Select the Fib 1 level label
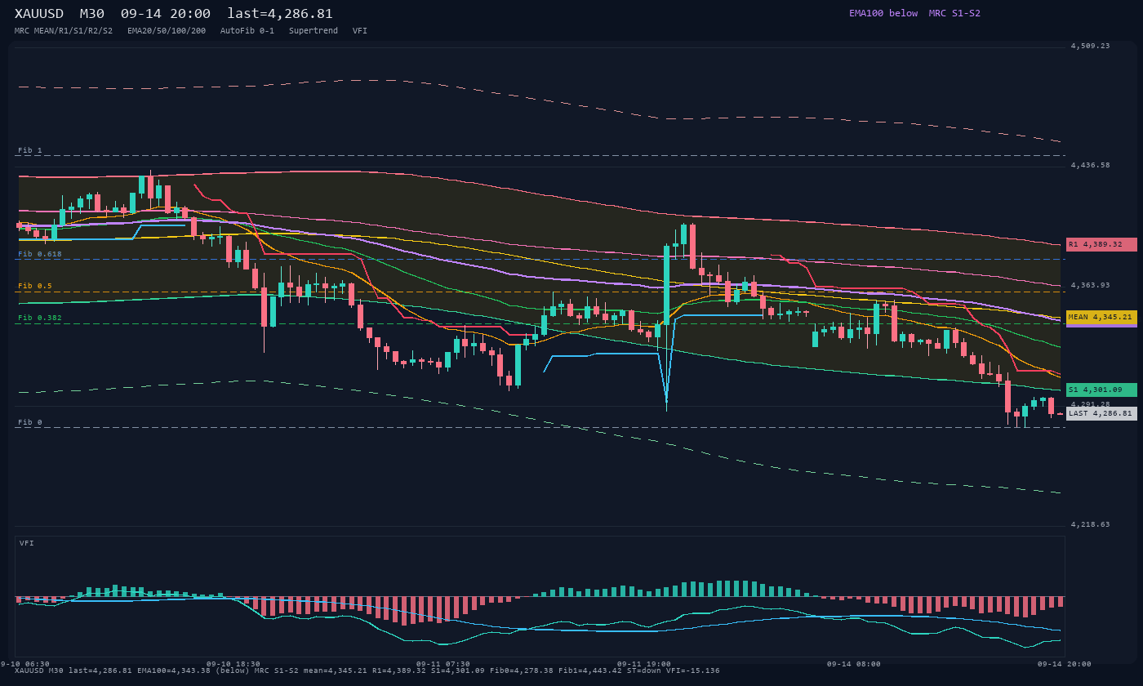 [30, 150]
